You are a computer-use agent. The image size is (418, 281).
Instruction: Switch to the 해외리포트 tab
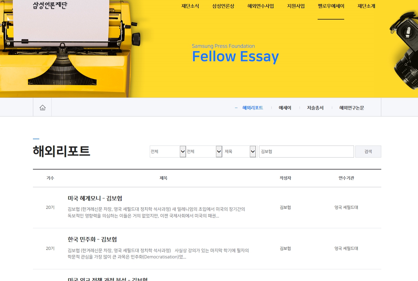[x=252, y=108]
